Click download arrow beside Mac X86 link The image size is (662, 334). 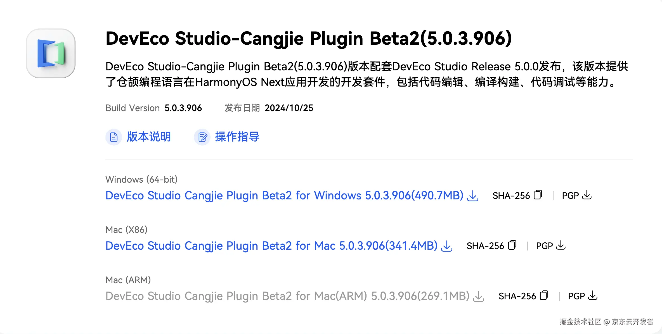tap(447, 246)
